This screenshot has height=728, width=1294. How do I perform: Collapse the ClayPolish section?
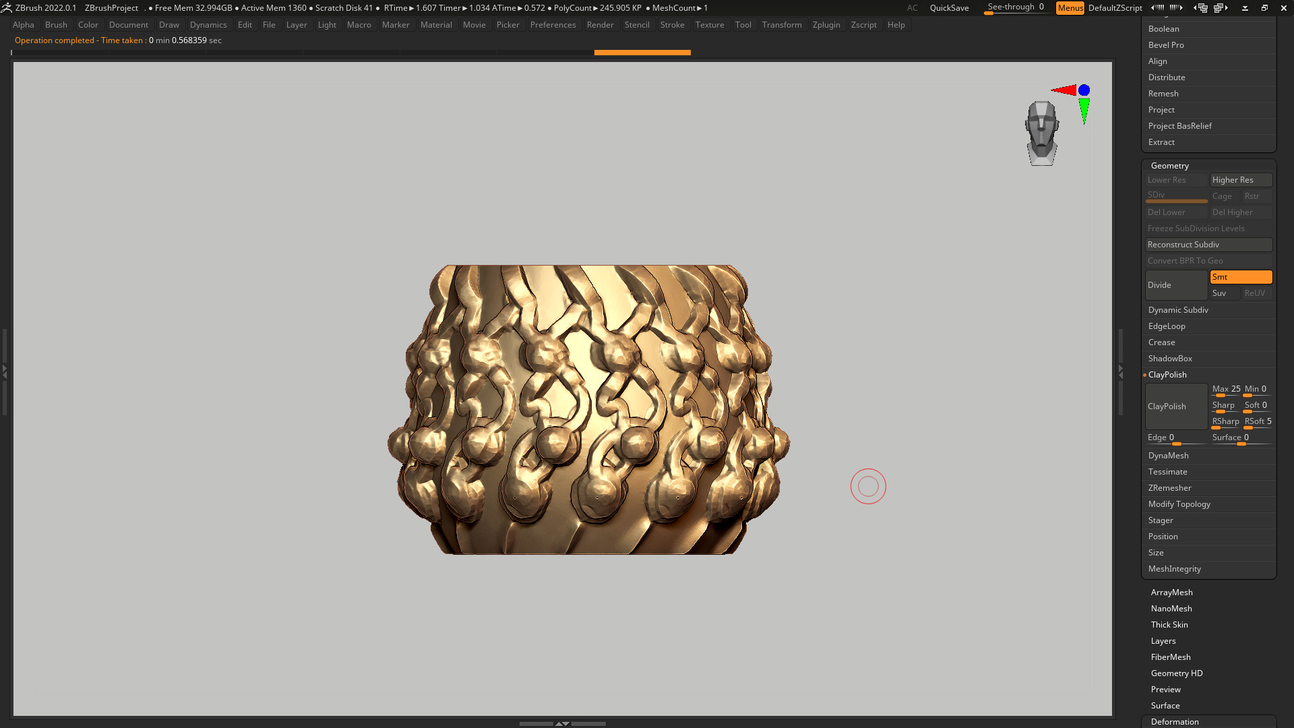(1167, 375)
